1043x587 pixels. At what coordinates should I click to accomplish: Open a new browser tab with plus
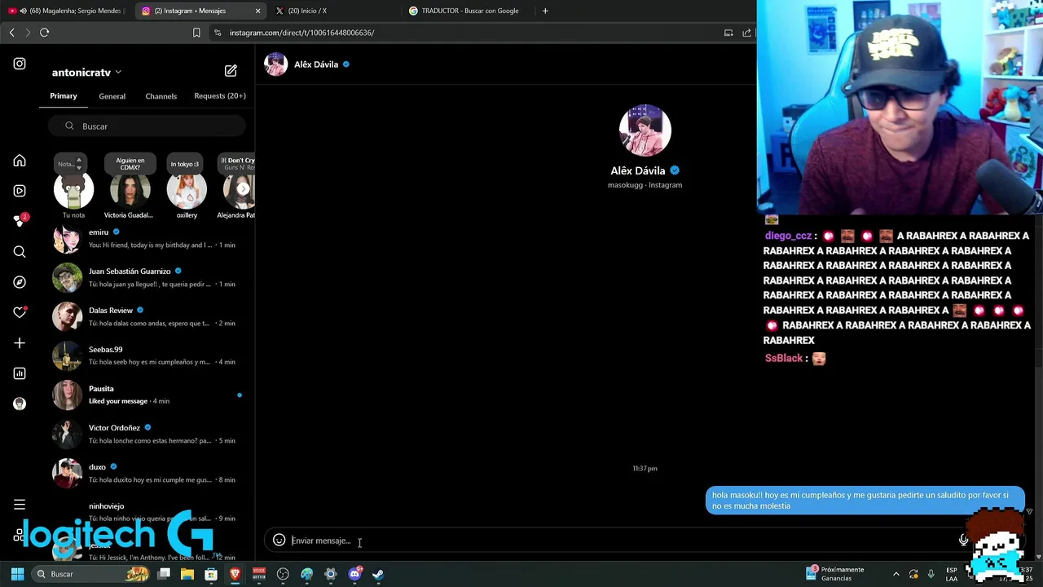(545, 11)
